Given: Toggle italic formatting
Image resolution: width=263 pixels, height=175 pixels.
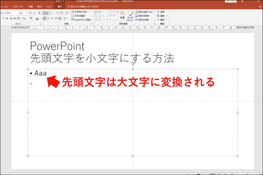Looking at the screenshot, I should (3, 18).
